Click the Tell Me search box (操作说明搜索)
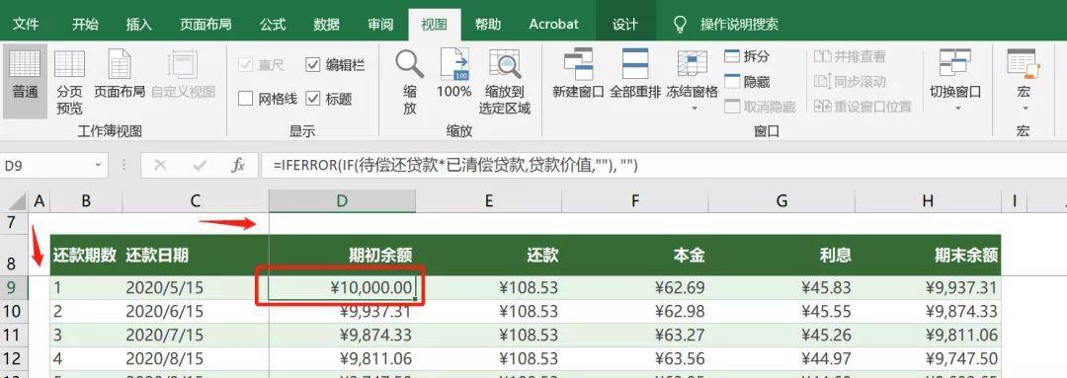Viewport: 1067px width, 378px height. 739,25
